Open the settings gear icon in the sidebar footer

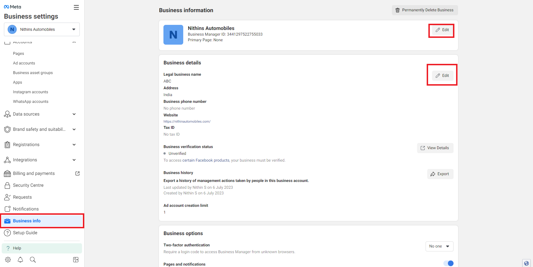point(8,260)
